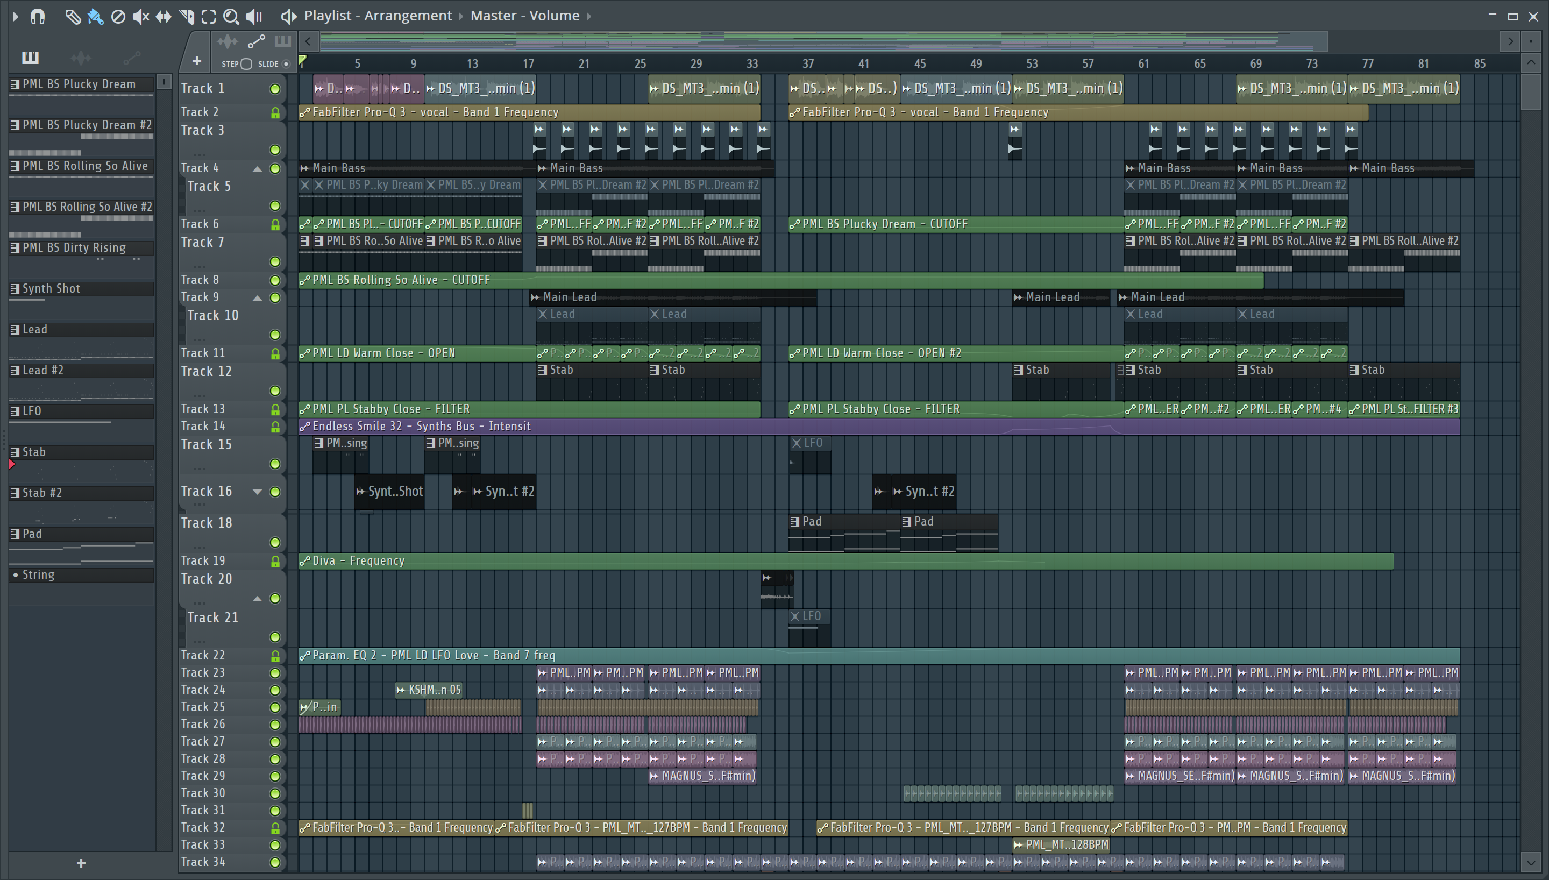This screenshot has width=1549, height=880.
Task: Mute Track 1 green toggle
Action: coord(275,89)
